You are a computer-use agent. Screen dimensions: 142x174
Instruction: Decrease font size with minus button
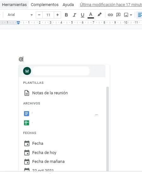point(39,15)
